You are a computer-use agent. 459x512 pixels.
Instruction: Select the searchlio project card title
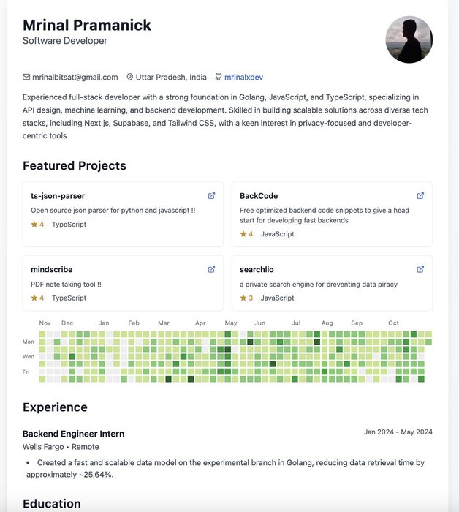(x=257, y=269)
